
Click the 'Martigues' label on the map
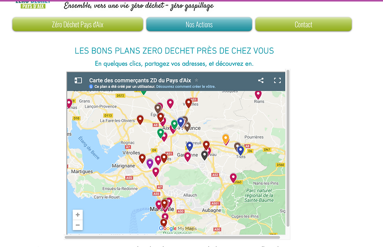[x=82, y=172]
